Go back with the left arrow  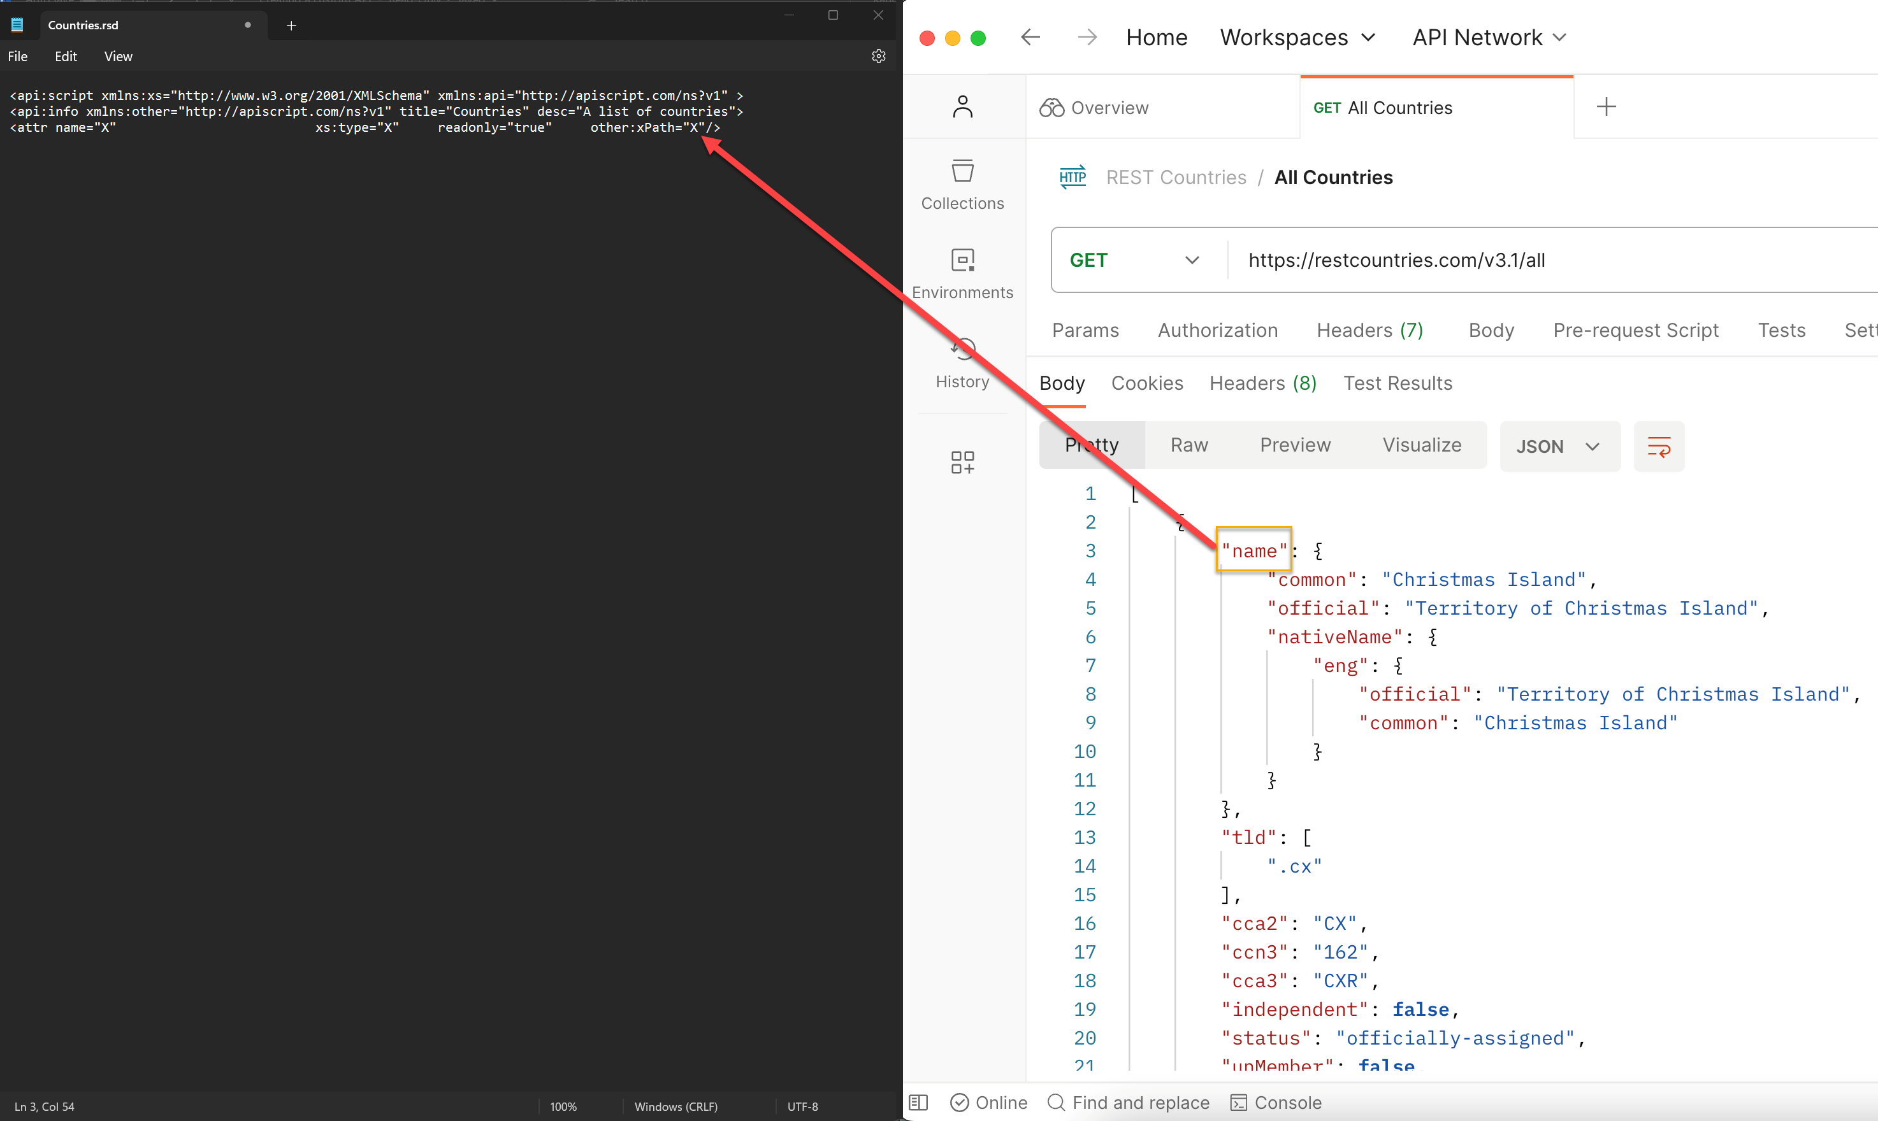click(1031, 37)
